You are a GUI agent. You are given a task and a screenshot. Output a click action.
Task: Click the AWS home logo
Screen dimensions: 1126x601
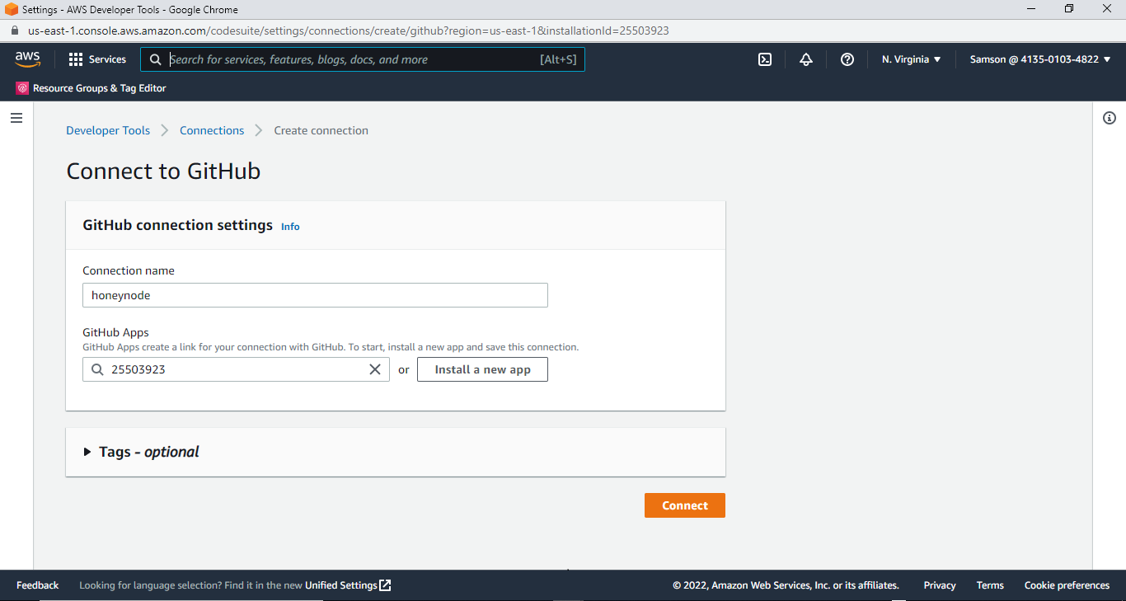coord(27,59)
